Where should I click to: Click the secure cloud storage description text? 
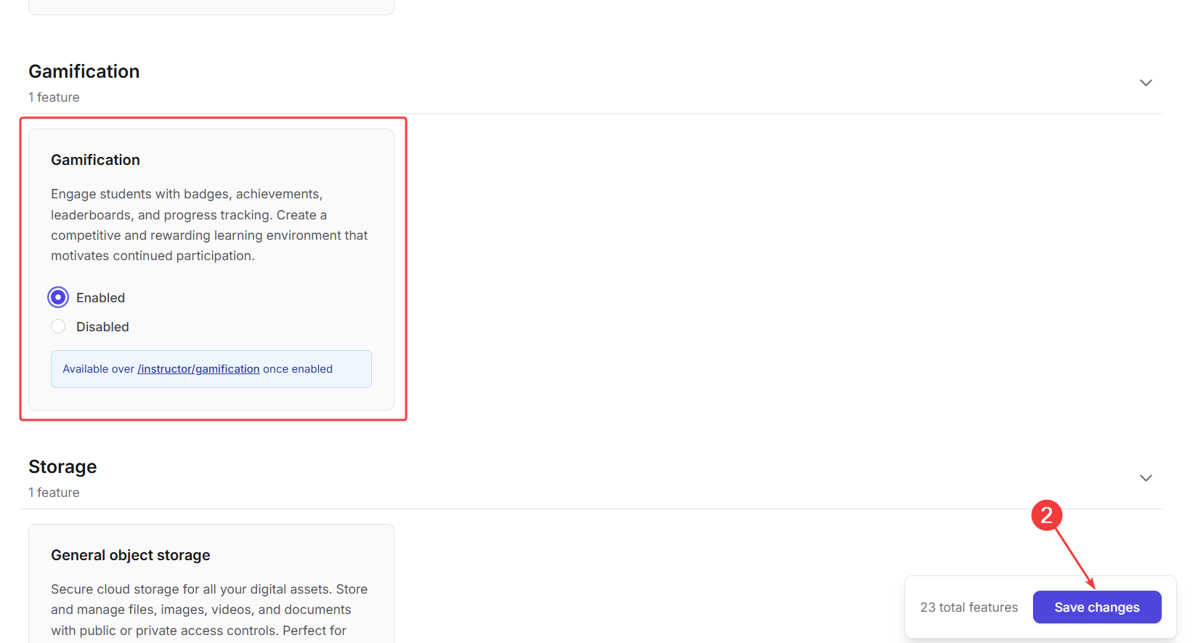[209, 610]
